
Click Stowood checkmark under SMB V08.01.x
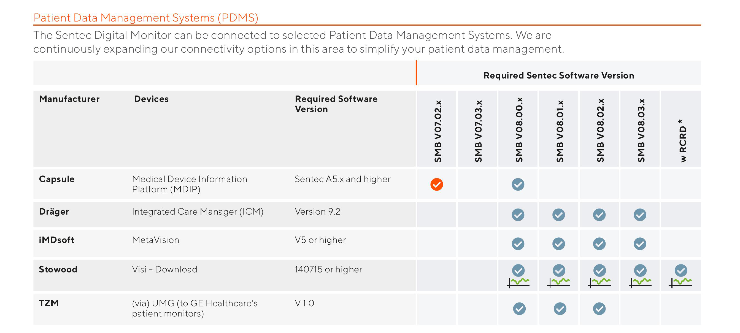click(x=559, y=270)
